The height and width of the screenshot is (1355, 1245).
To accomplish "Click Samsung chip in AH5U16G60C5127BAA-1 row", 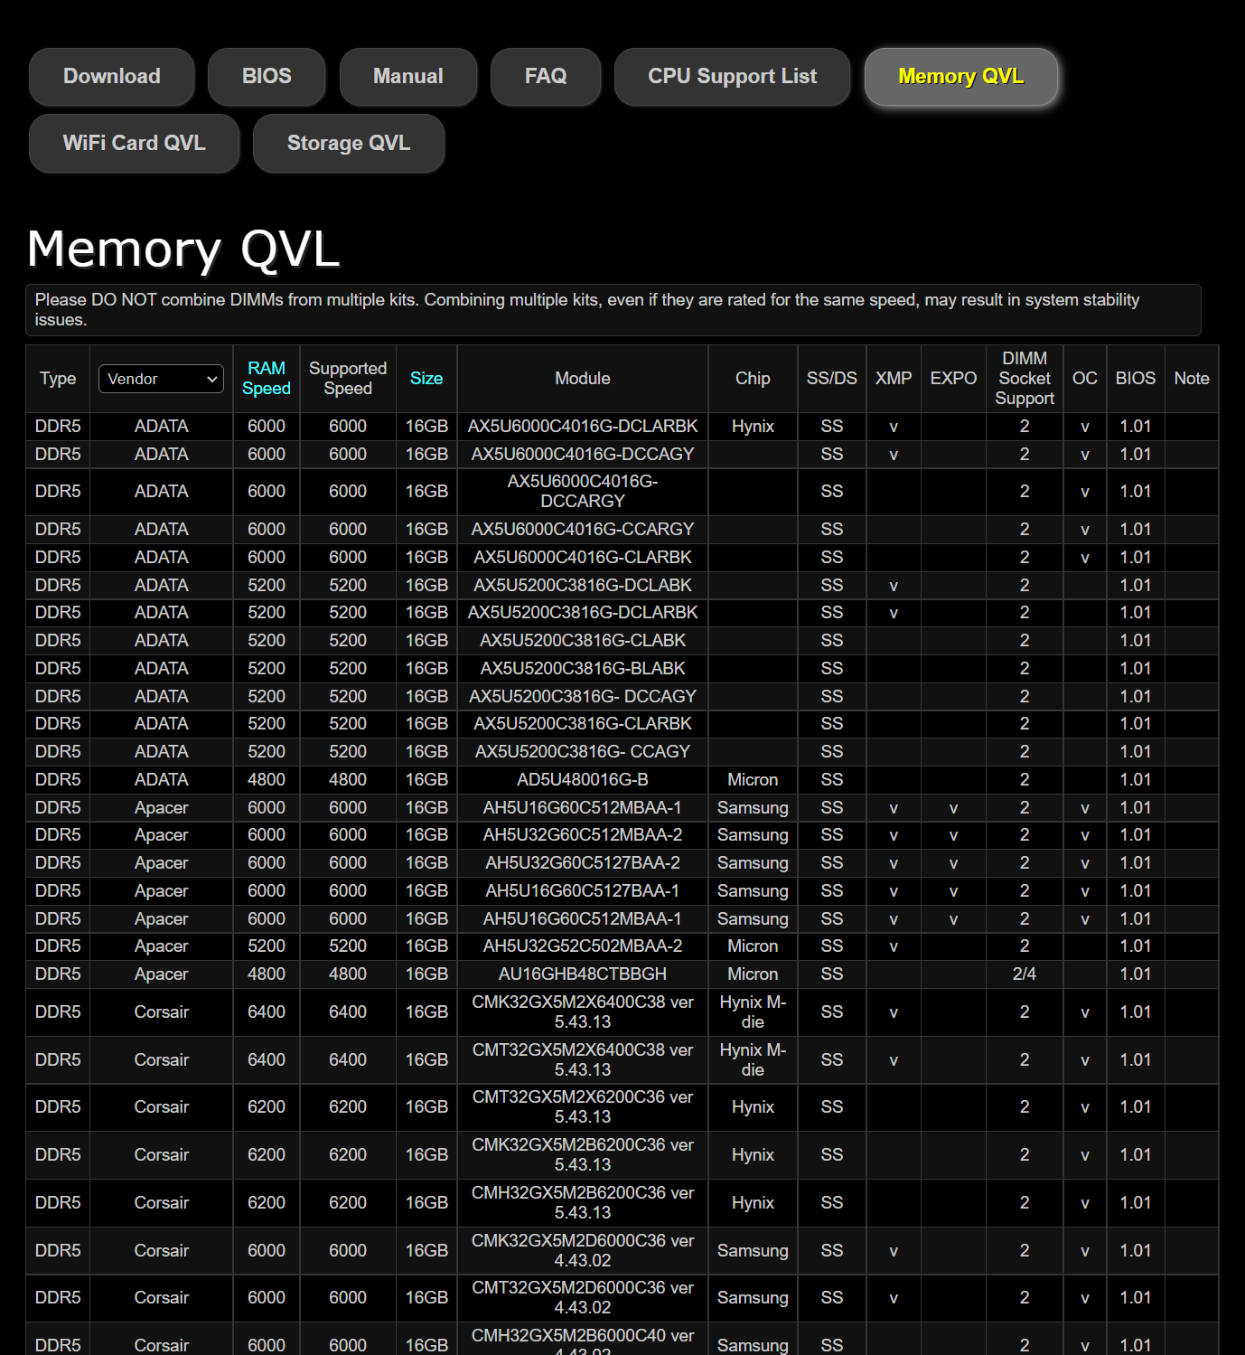I will (753, 891).
